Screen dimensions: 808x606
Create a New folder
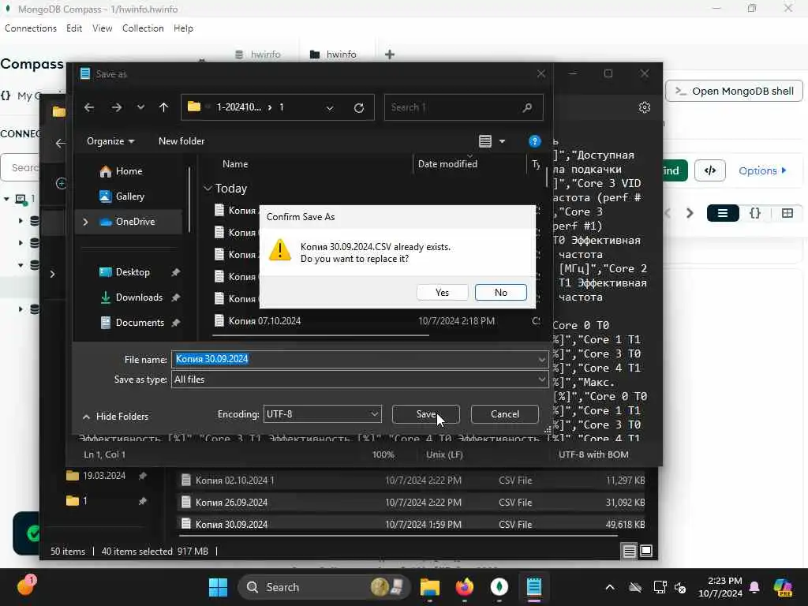click(181, 141)
